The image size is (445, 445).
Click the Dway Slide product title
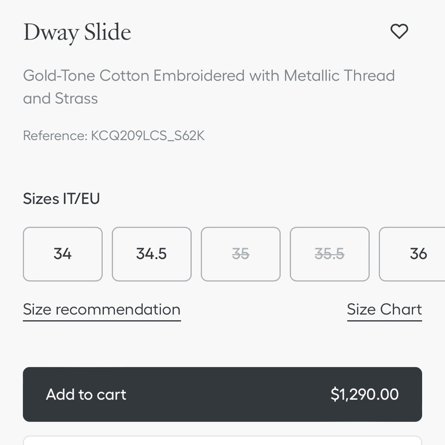click(x=77, y=32)
